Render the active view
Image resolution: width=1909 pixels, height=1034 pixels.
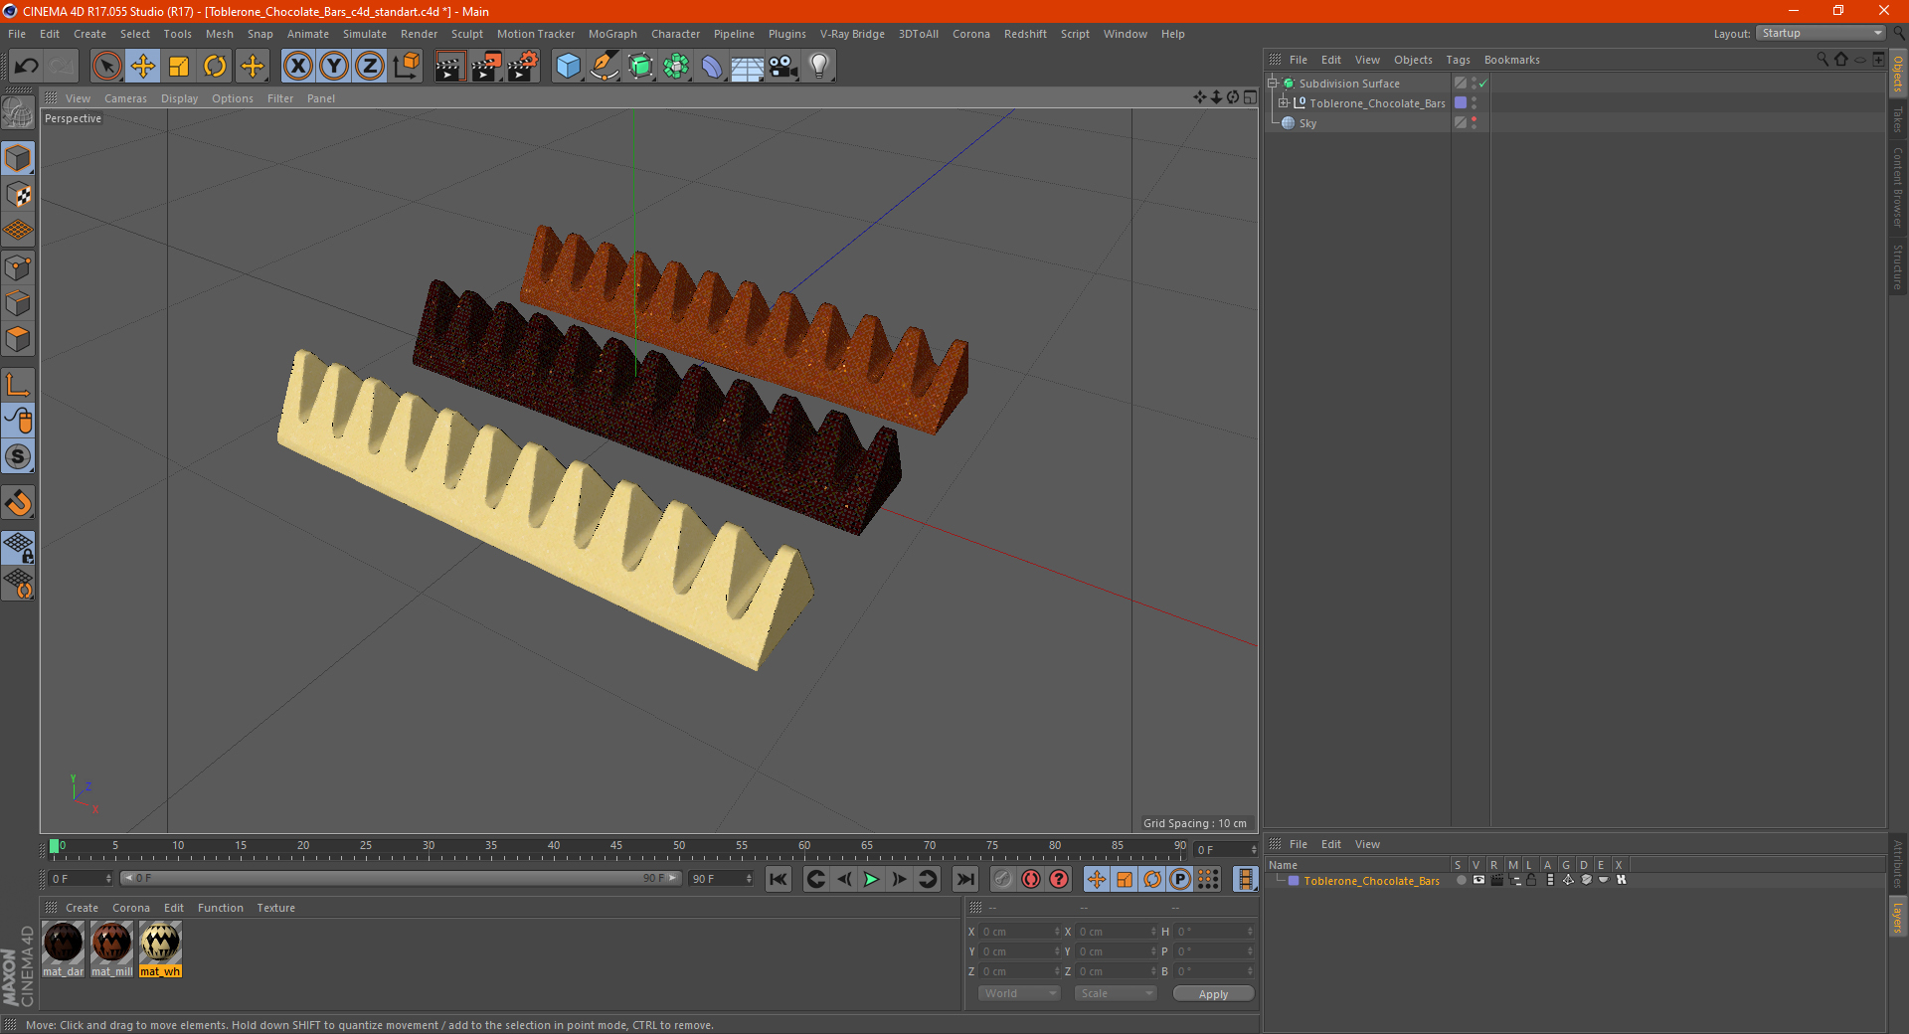click(x=449, y=67)
